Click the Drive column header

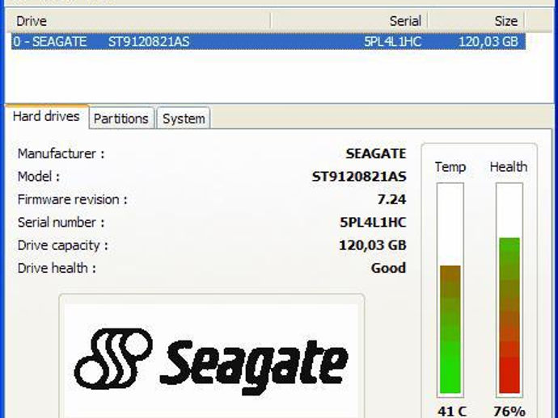(x=140, y=21)
